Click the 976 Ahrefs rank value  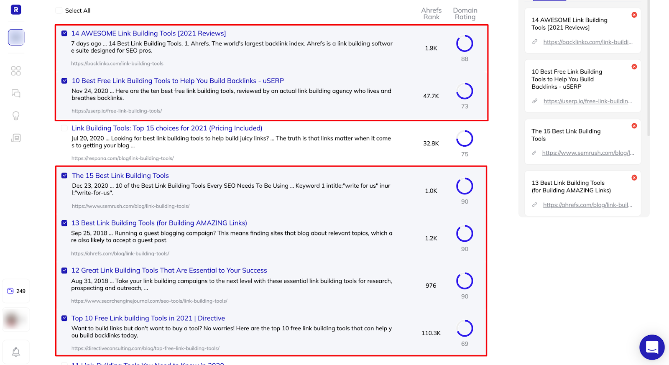click(x=431, y=286)
